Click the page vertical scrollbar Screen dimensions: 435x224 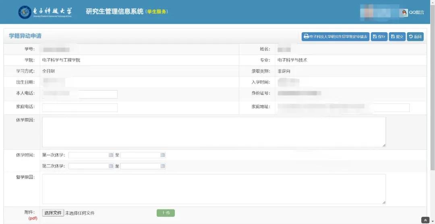click(432, 101)
